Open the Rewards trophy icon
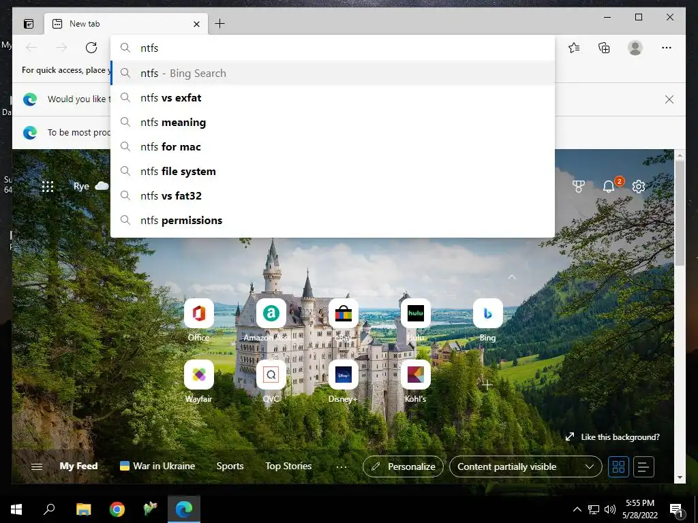 pyautogui.click(x=578, y=187)
